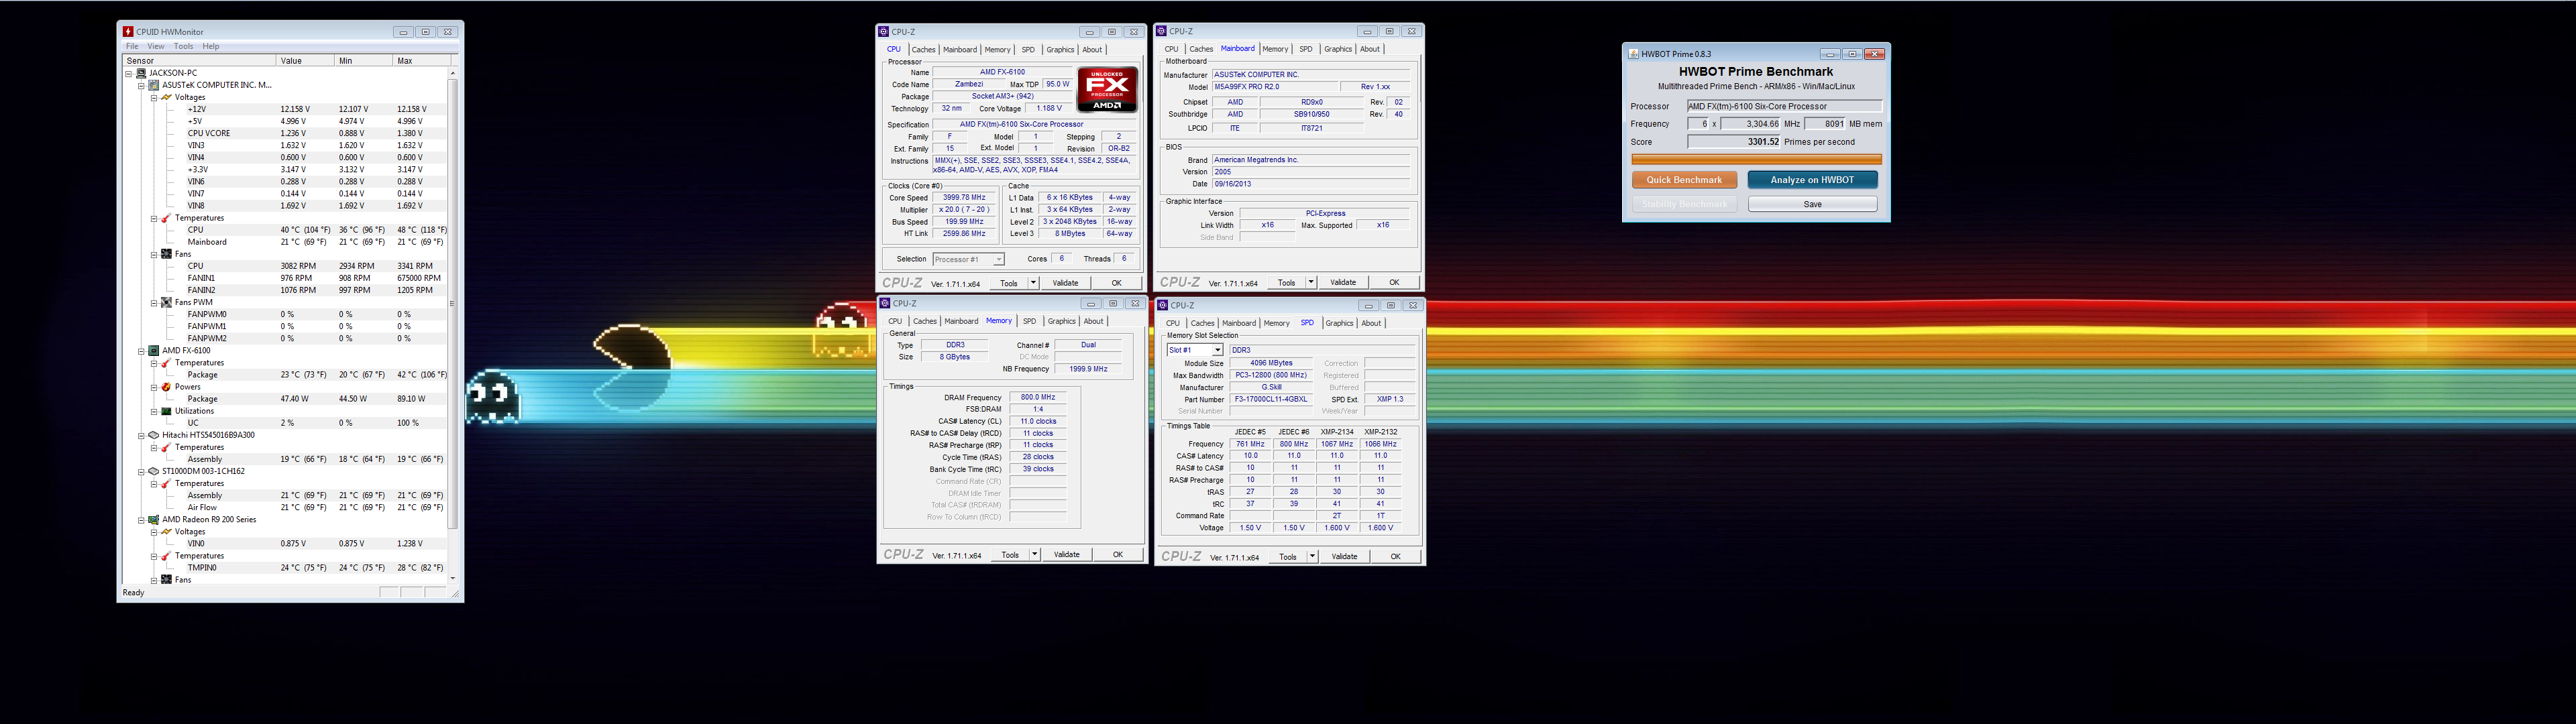Click the Voltages lightning icon under ASUSTeK
Viewport: 2576px width, 724px height.
[x=167, y=97]
